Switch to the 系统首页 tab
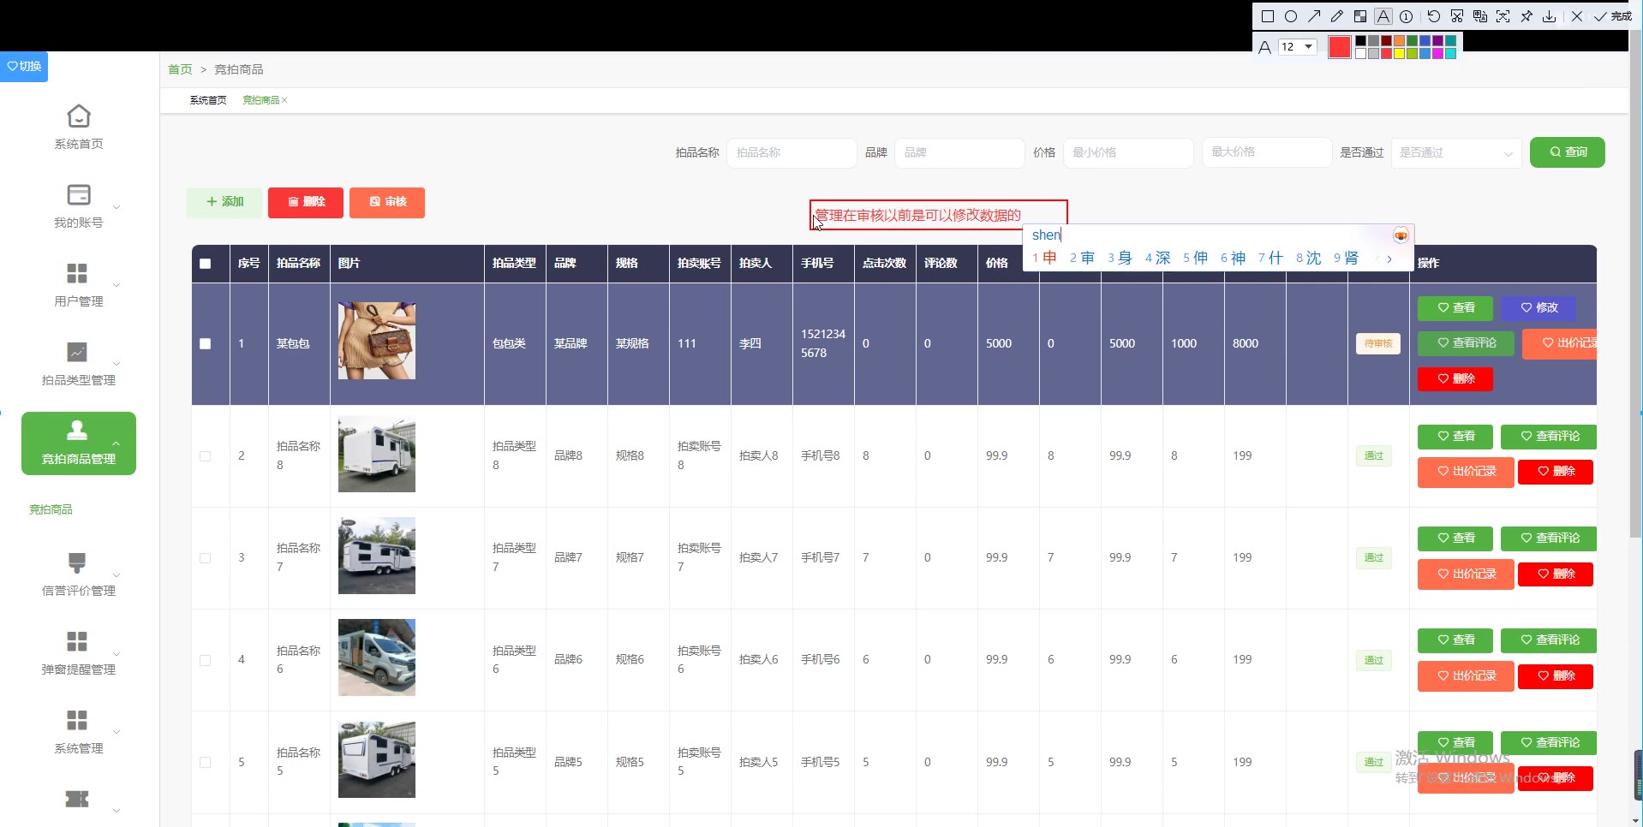This screenshot has height=827, width=1643. click(x=208, y=100)
